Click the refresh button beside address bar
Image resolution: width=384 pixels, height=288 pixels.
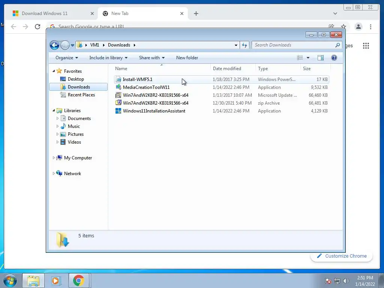pyautogui.click(x=244, y=45)
